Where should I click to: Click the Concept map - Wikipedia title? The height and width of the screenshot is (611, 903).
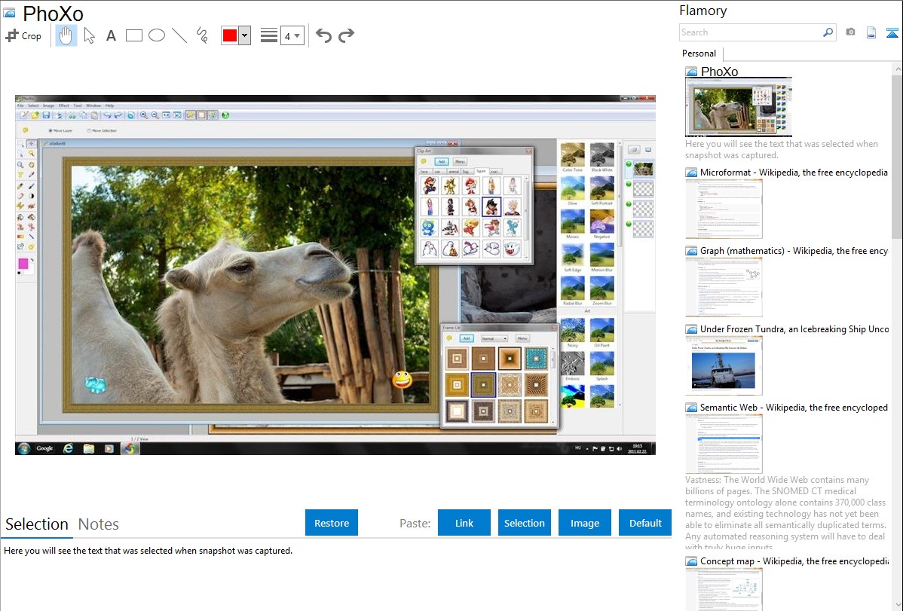click(x=794, y=561)
